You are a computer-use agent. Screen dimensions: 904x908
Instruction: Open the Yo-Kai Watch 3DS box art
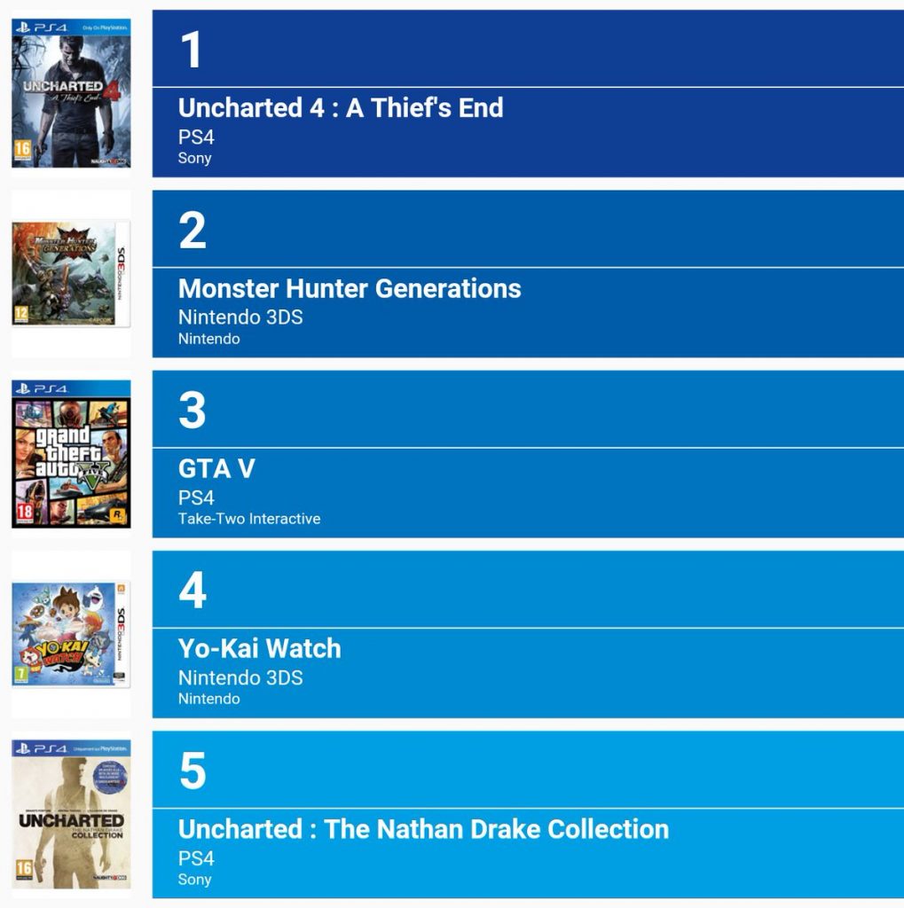71,634
